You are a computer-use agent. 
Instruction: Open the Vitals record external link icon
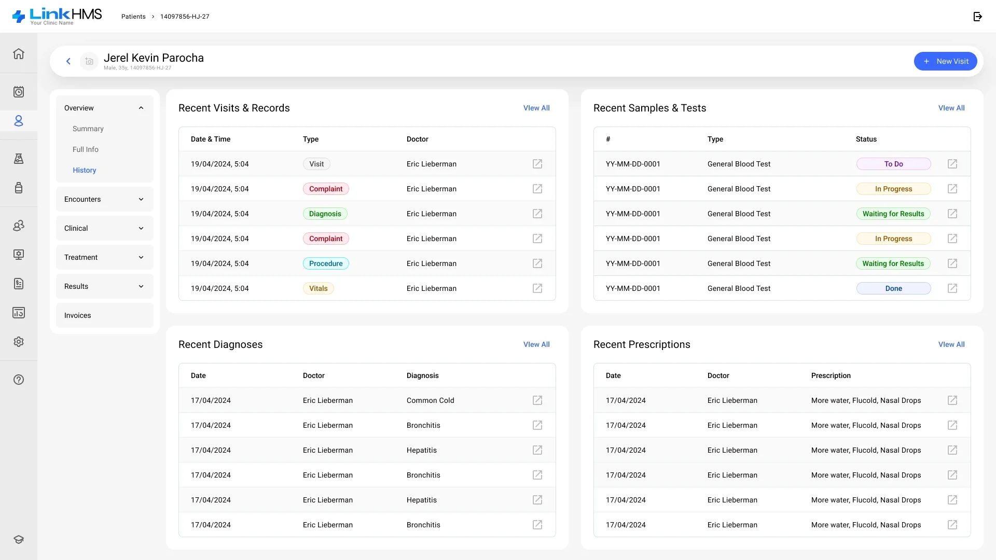537,288
